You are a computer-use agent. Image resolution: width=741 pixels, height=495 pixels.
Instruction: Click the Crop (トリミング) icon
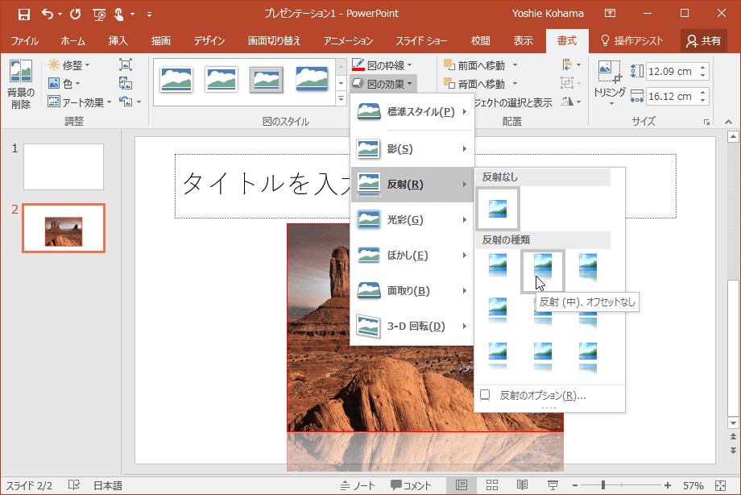[609, 73]
